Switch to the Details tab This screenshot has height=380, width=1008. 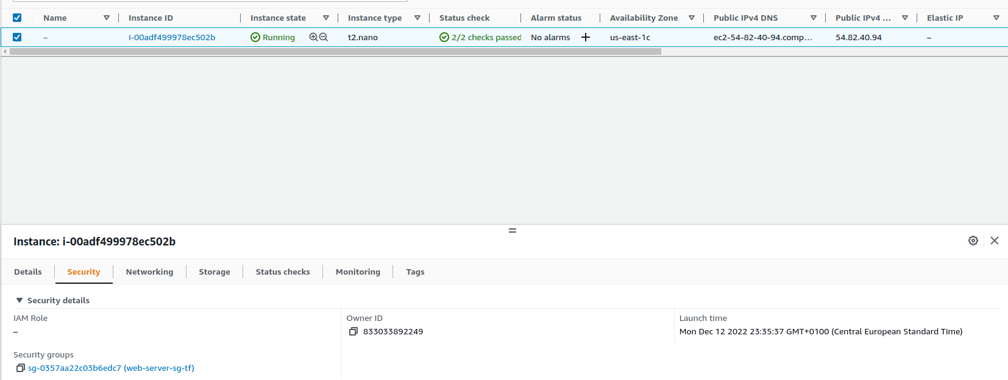coord(28,272)
